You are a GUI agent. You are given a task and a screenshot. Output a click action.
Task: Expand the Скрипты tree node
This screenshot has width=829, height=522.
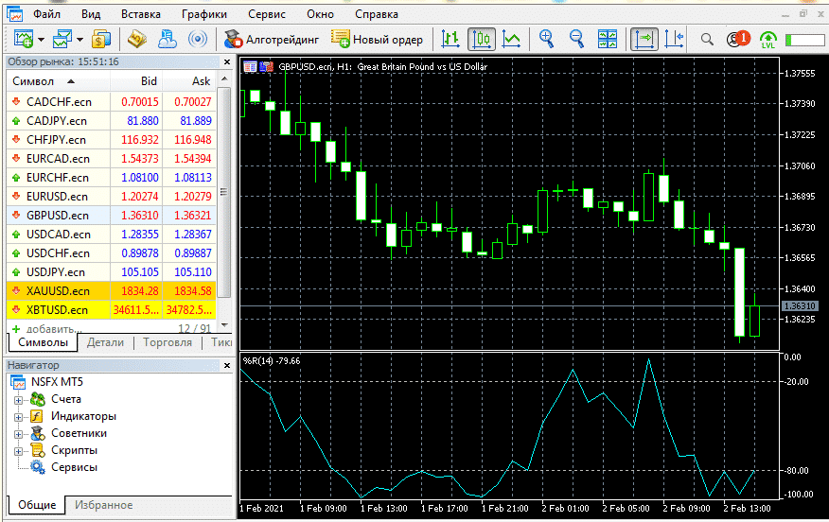(18, 451)
